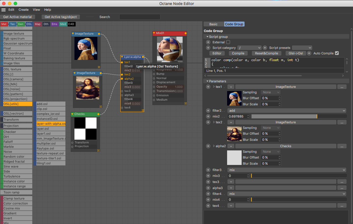Click Mix01 node output port
Screen dimensions: 353x224
185,33
